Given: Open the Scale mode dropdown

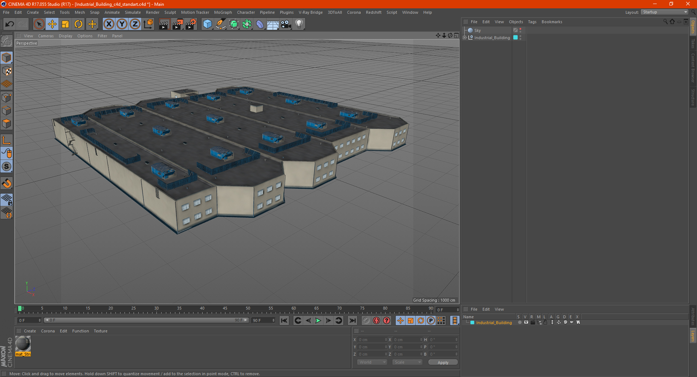Looking at the screenshot, I should point(407,362).
